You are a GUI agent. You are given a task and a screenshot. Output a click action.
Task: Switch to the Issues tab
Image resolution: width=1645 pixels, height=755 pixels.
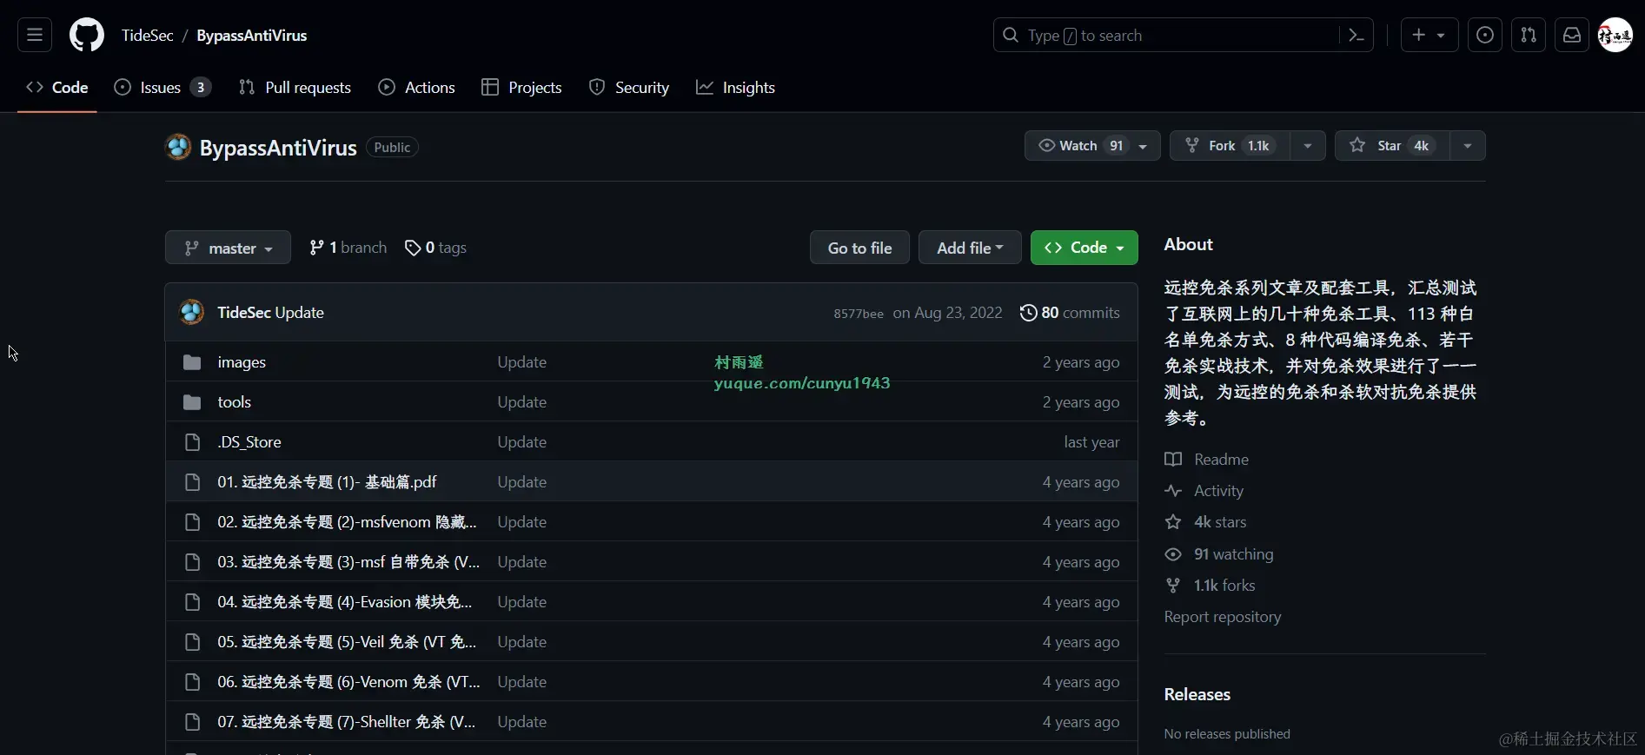pos(163,88)
